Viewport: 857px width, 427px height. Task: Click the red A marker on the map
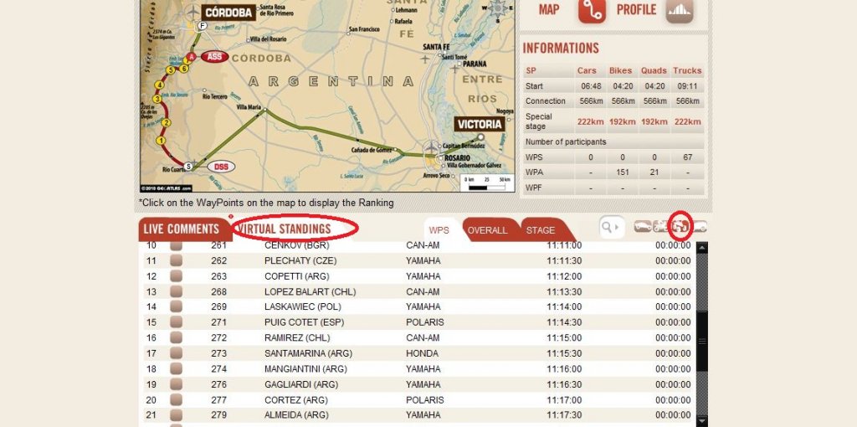click(191, 57)
